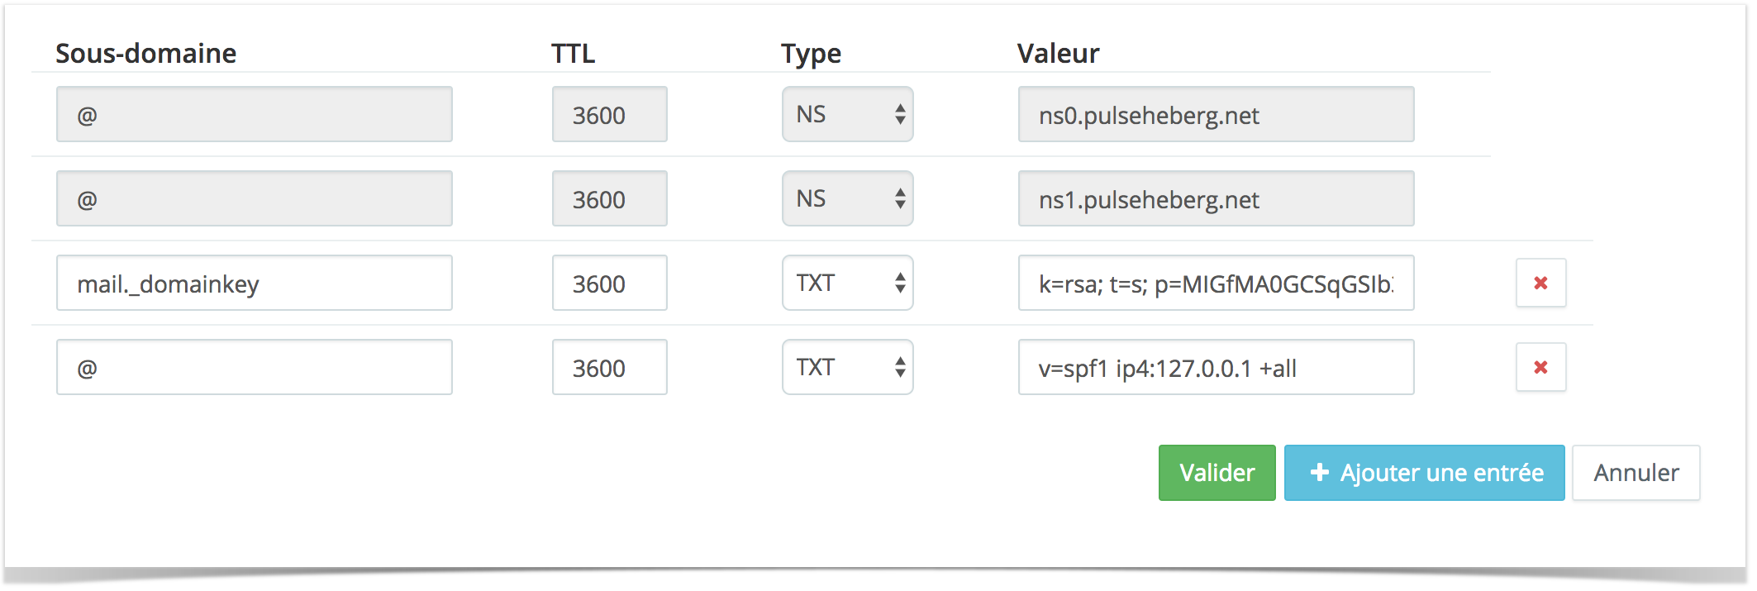Change record type of mail._domainkey row
The image size is (1757, 591).
pos(847,283)
